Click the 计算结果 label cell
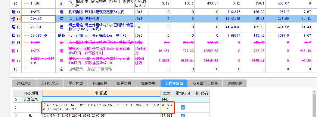Image resolution: width=317 pixels, height=117 pixels. [x=31, y=99]
